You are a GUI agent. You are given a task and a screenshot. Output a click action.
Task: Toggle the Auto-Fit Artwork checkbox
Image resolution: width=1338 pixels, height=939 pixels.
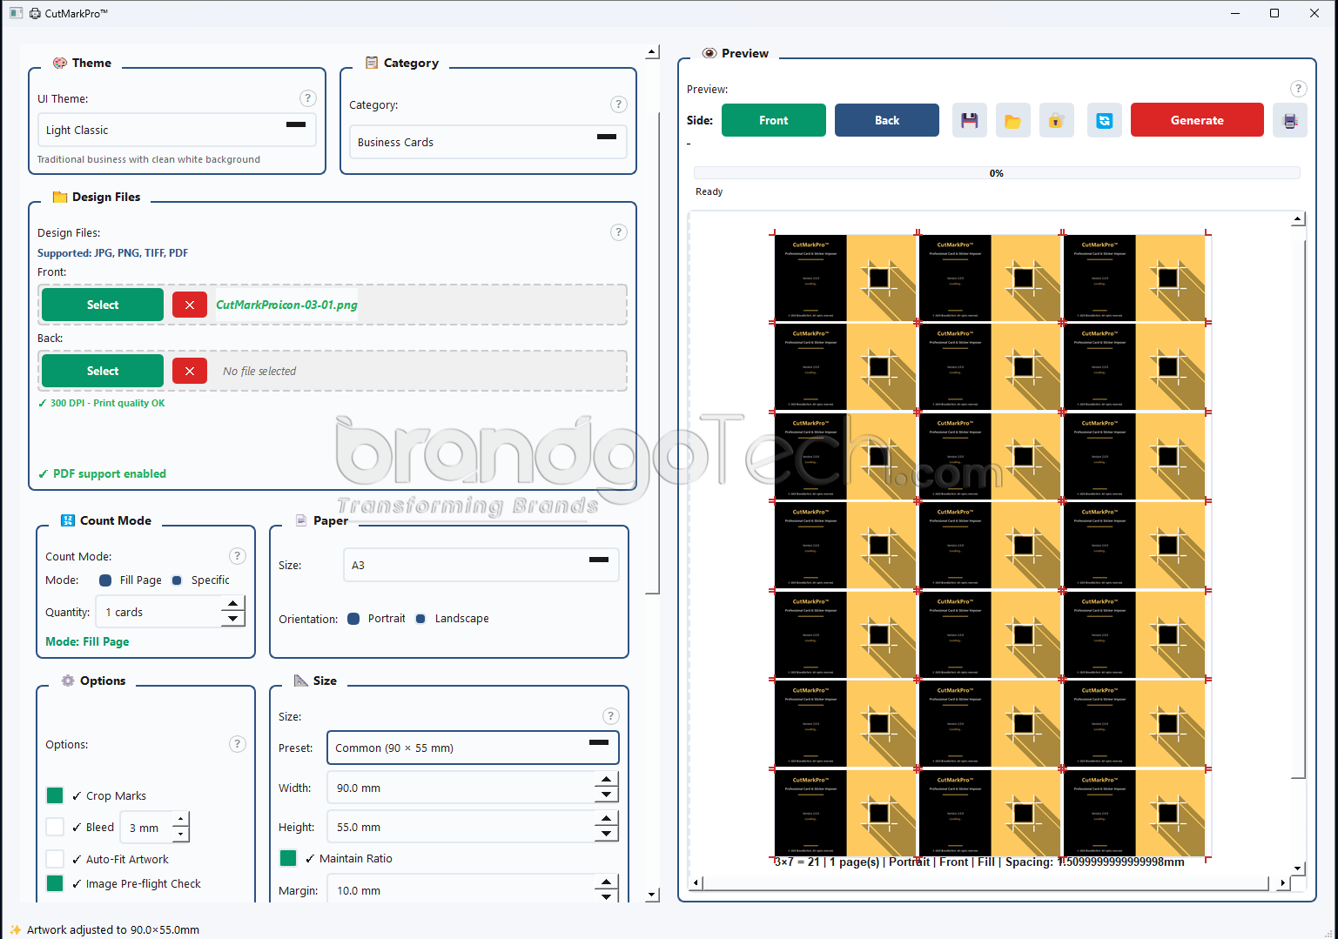55,859
